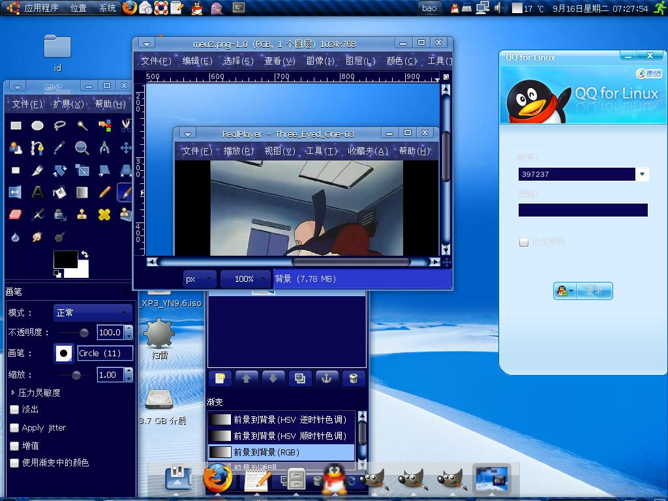The width and height of the screenshot is (668, 501).
Task: Select the Select by Color tool
Action: click(104, 125)
